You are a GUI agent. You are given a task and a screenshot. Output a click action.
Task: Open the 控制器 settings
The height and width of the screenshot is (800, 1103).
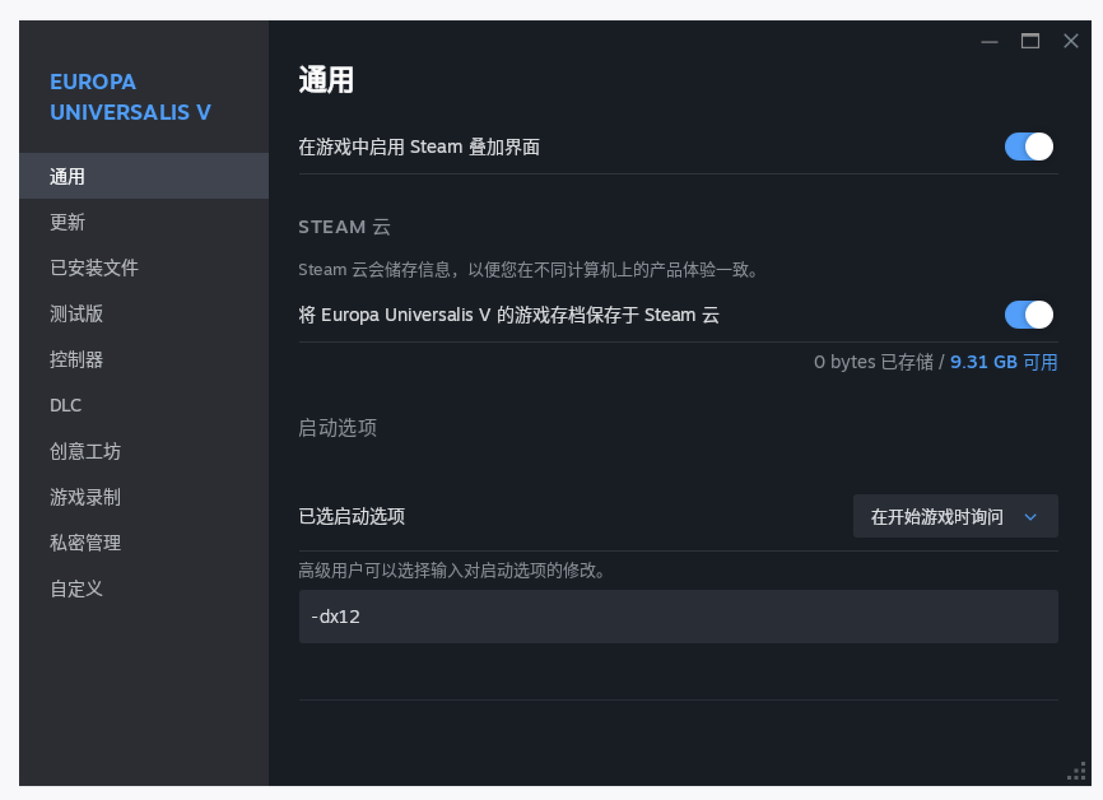[76, 359]
